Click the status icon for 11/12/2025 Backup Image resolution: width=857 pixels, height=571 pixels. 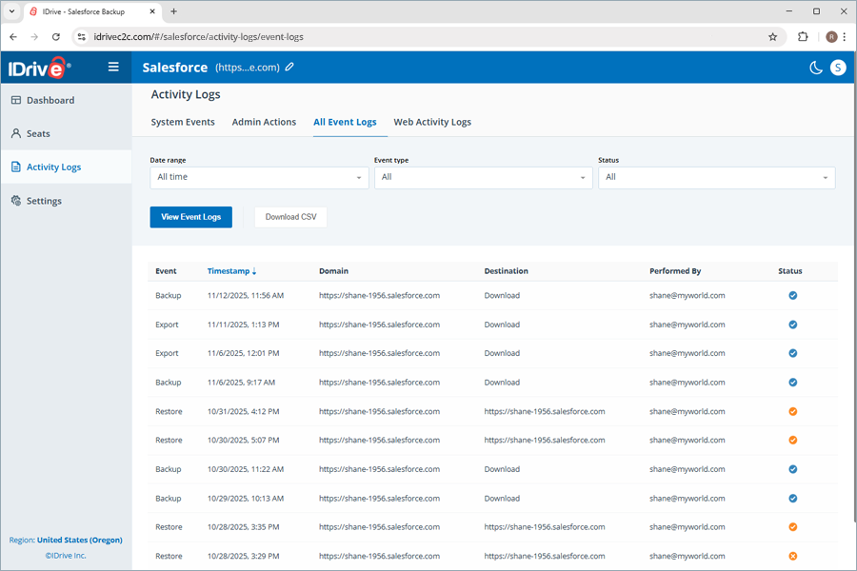tap(792, 296)
